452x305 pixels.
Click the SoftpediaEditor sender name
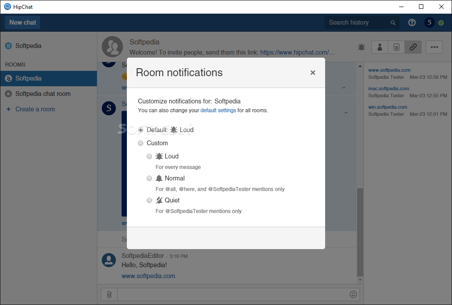click(x=143, y=256)
